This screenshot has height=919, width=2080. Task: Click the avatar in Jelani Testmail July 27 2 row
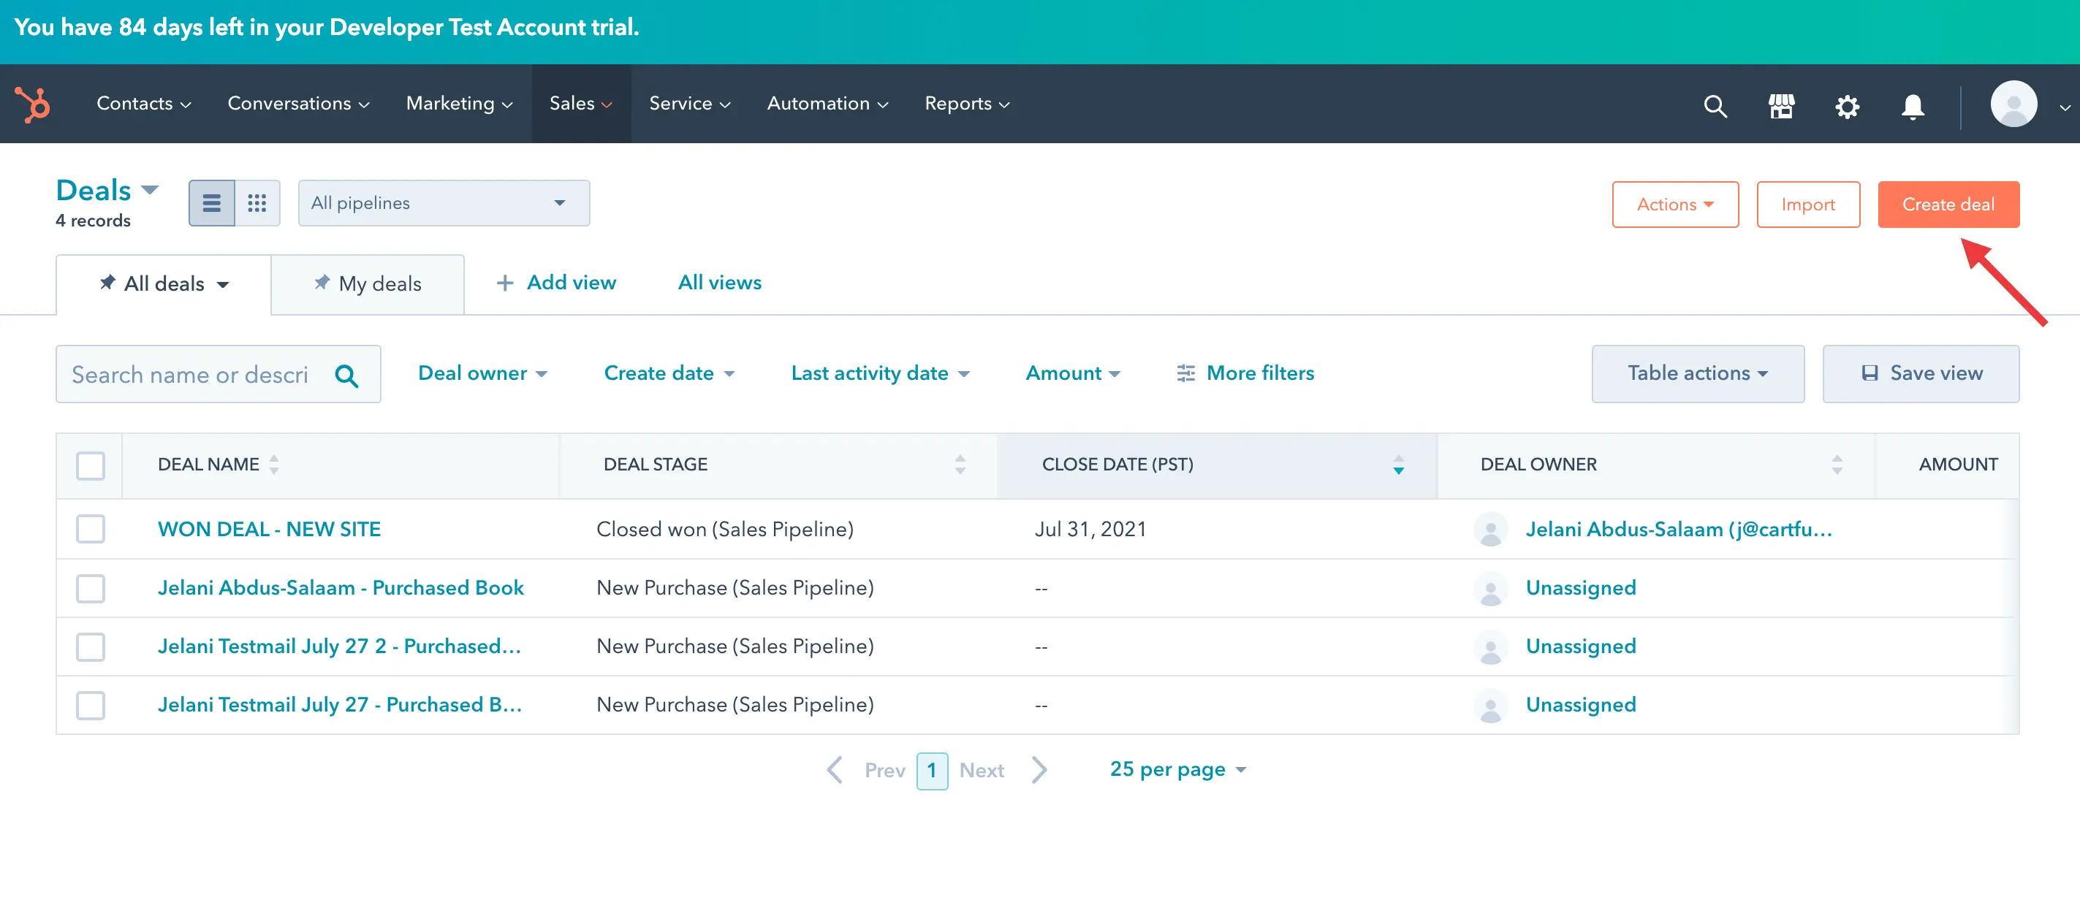pyautogui.click(x=1490, y=647)
